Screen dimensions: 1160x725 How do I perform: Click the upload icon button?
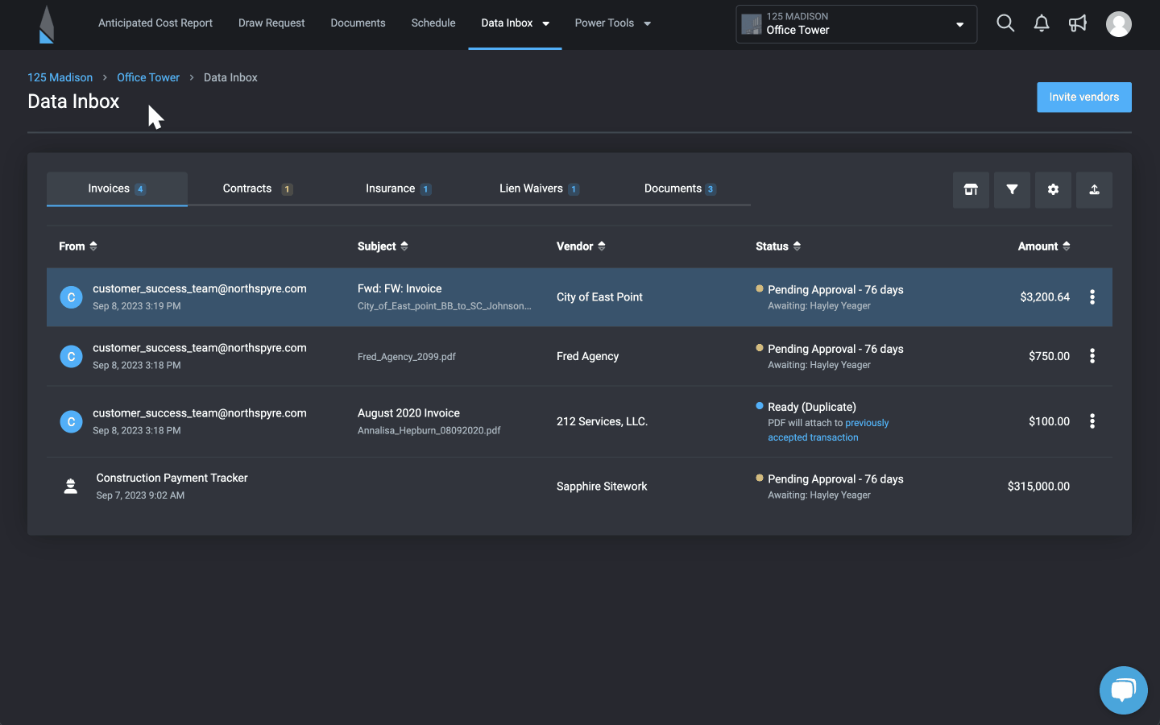tap(1094, 190)
